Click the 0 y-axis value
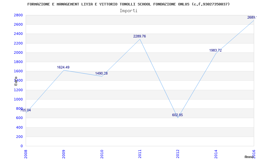Viewport: 257px width, 160px height. click(22, 146)
